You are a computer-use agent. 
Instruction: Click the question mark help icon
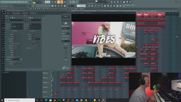(x=121, y=2)
